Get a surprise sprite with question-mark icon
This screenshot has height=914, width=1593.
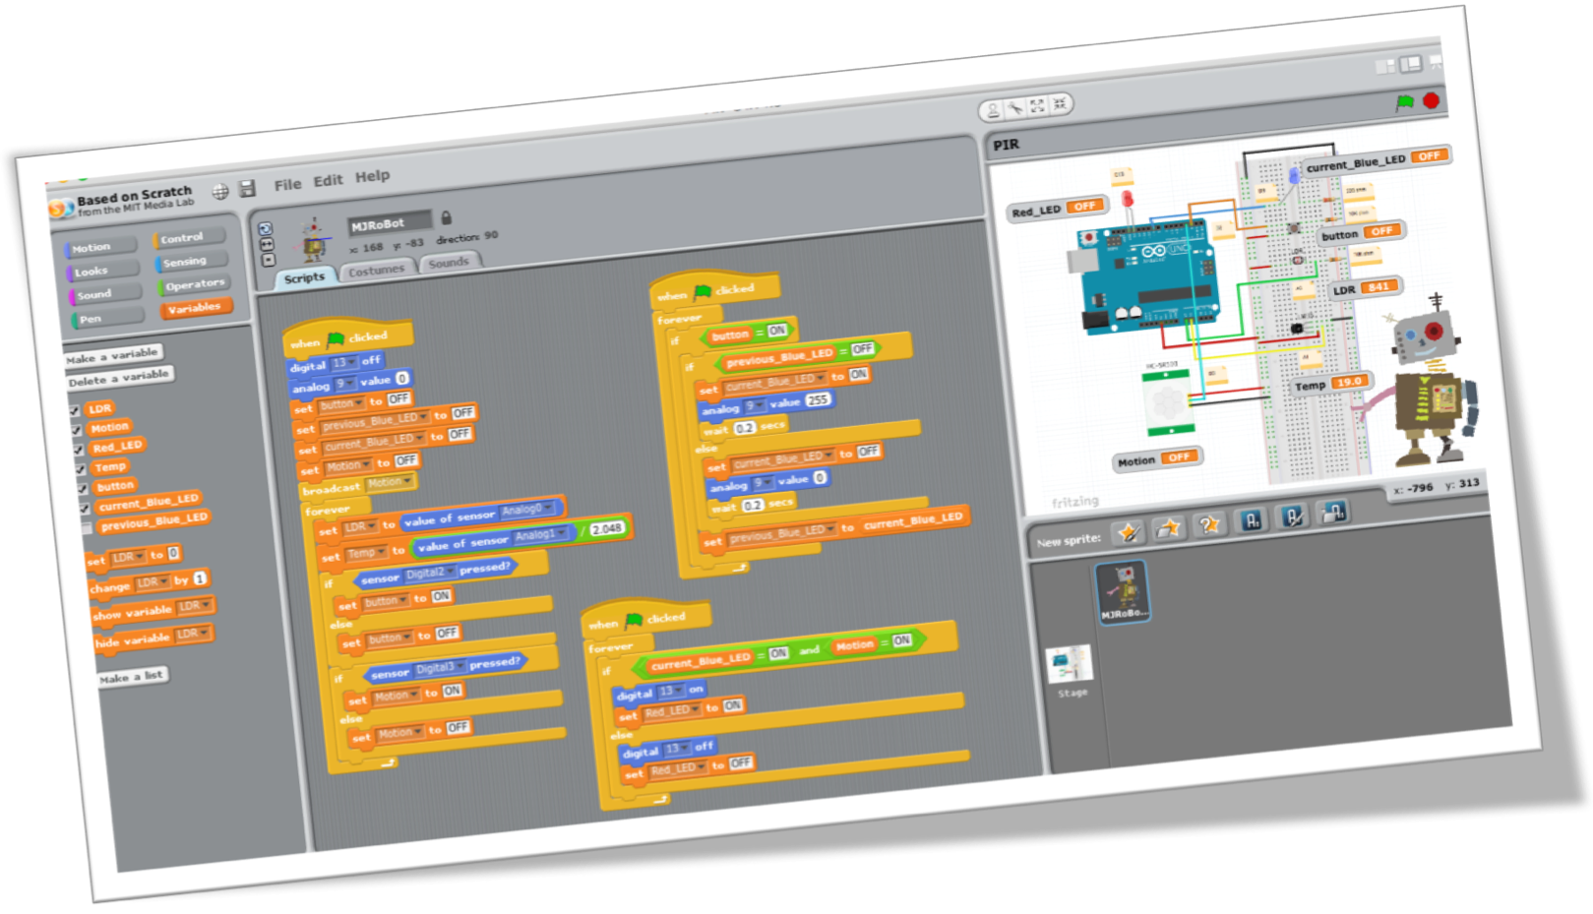(1208, 524)
